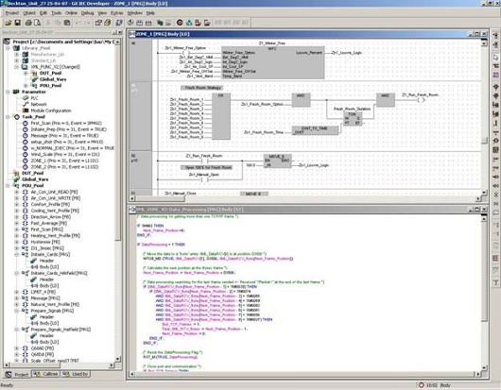
Task: Open the Extras menu
Action: (116, 13)
